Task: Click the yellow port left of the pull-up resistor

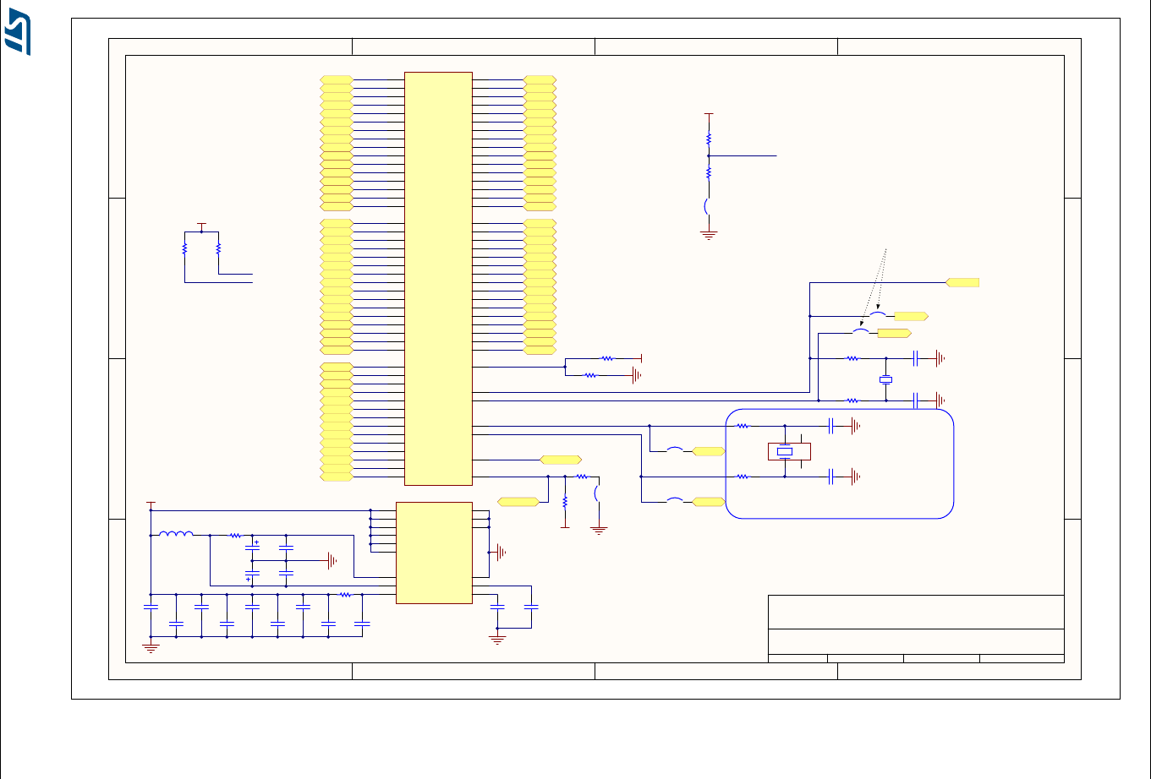Action: click(x=518, y=502)
